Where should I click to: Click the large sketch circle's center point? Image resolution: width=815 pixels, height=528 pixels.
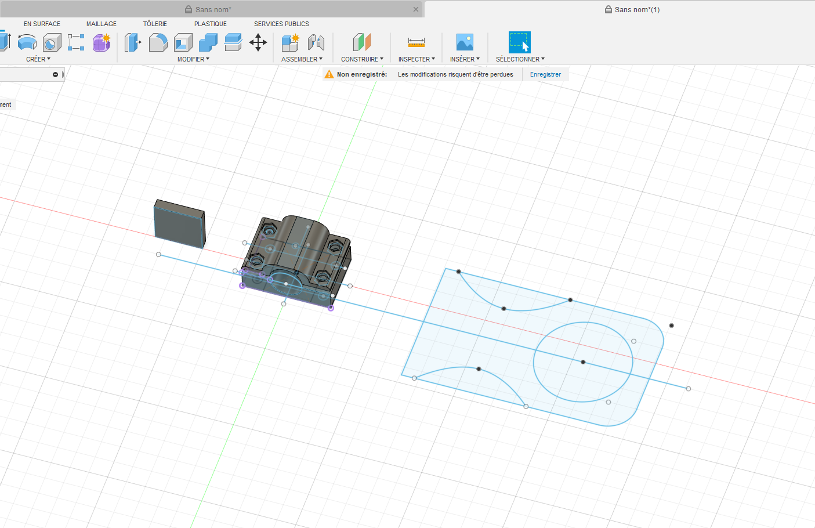coord(583,362)
